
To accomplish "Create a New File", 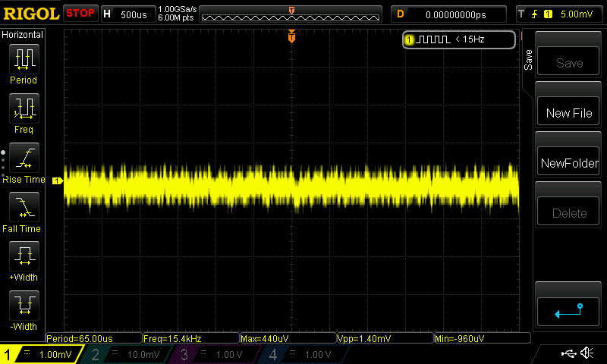I will pos(568,111).
